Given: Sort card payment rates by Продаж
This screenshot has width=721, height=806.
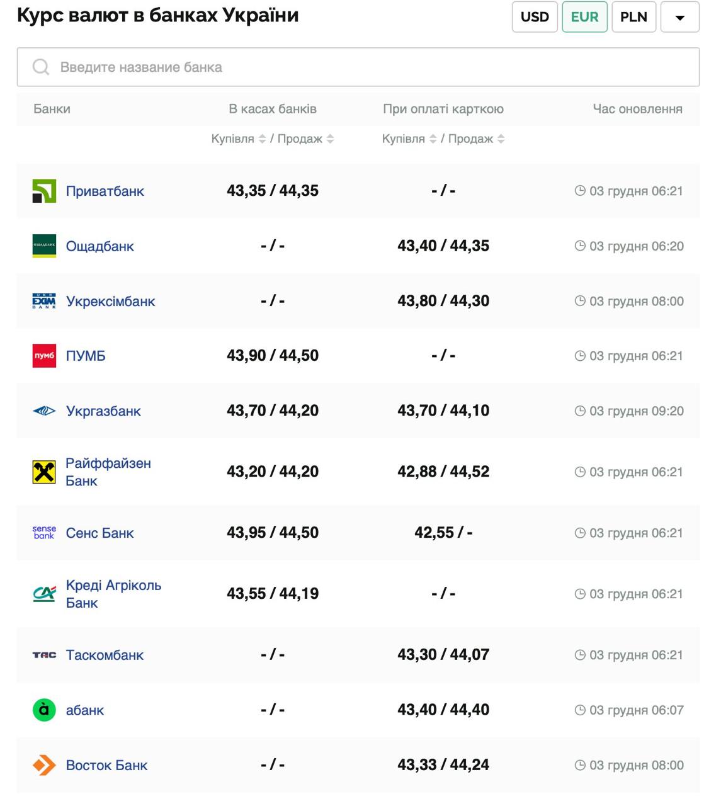Looking at the screenshot, I should [501, 139].
